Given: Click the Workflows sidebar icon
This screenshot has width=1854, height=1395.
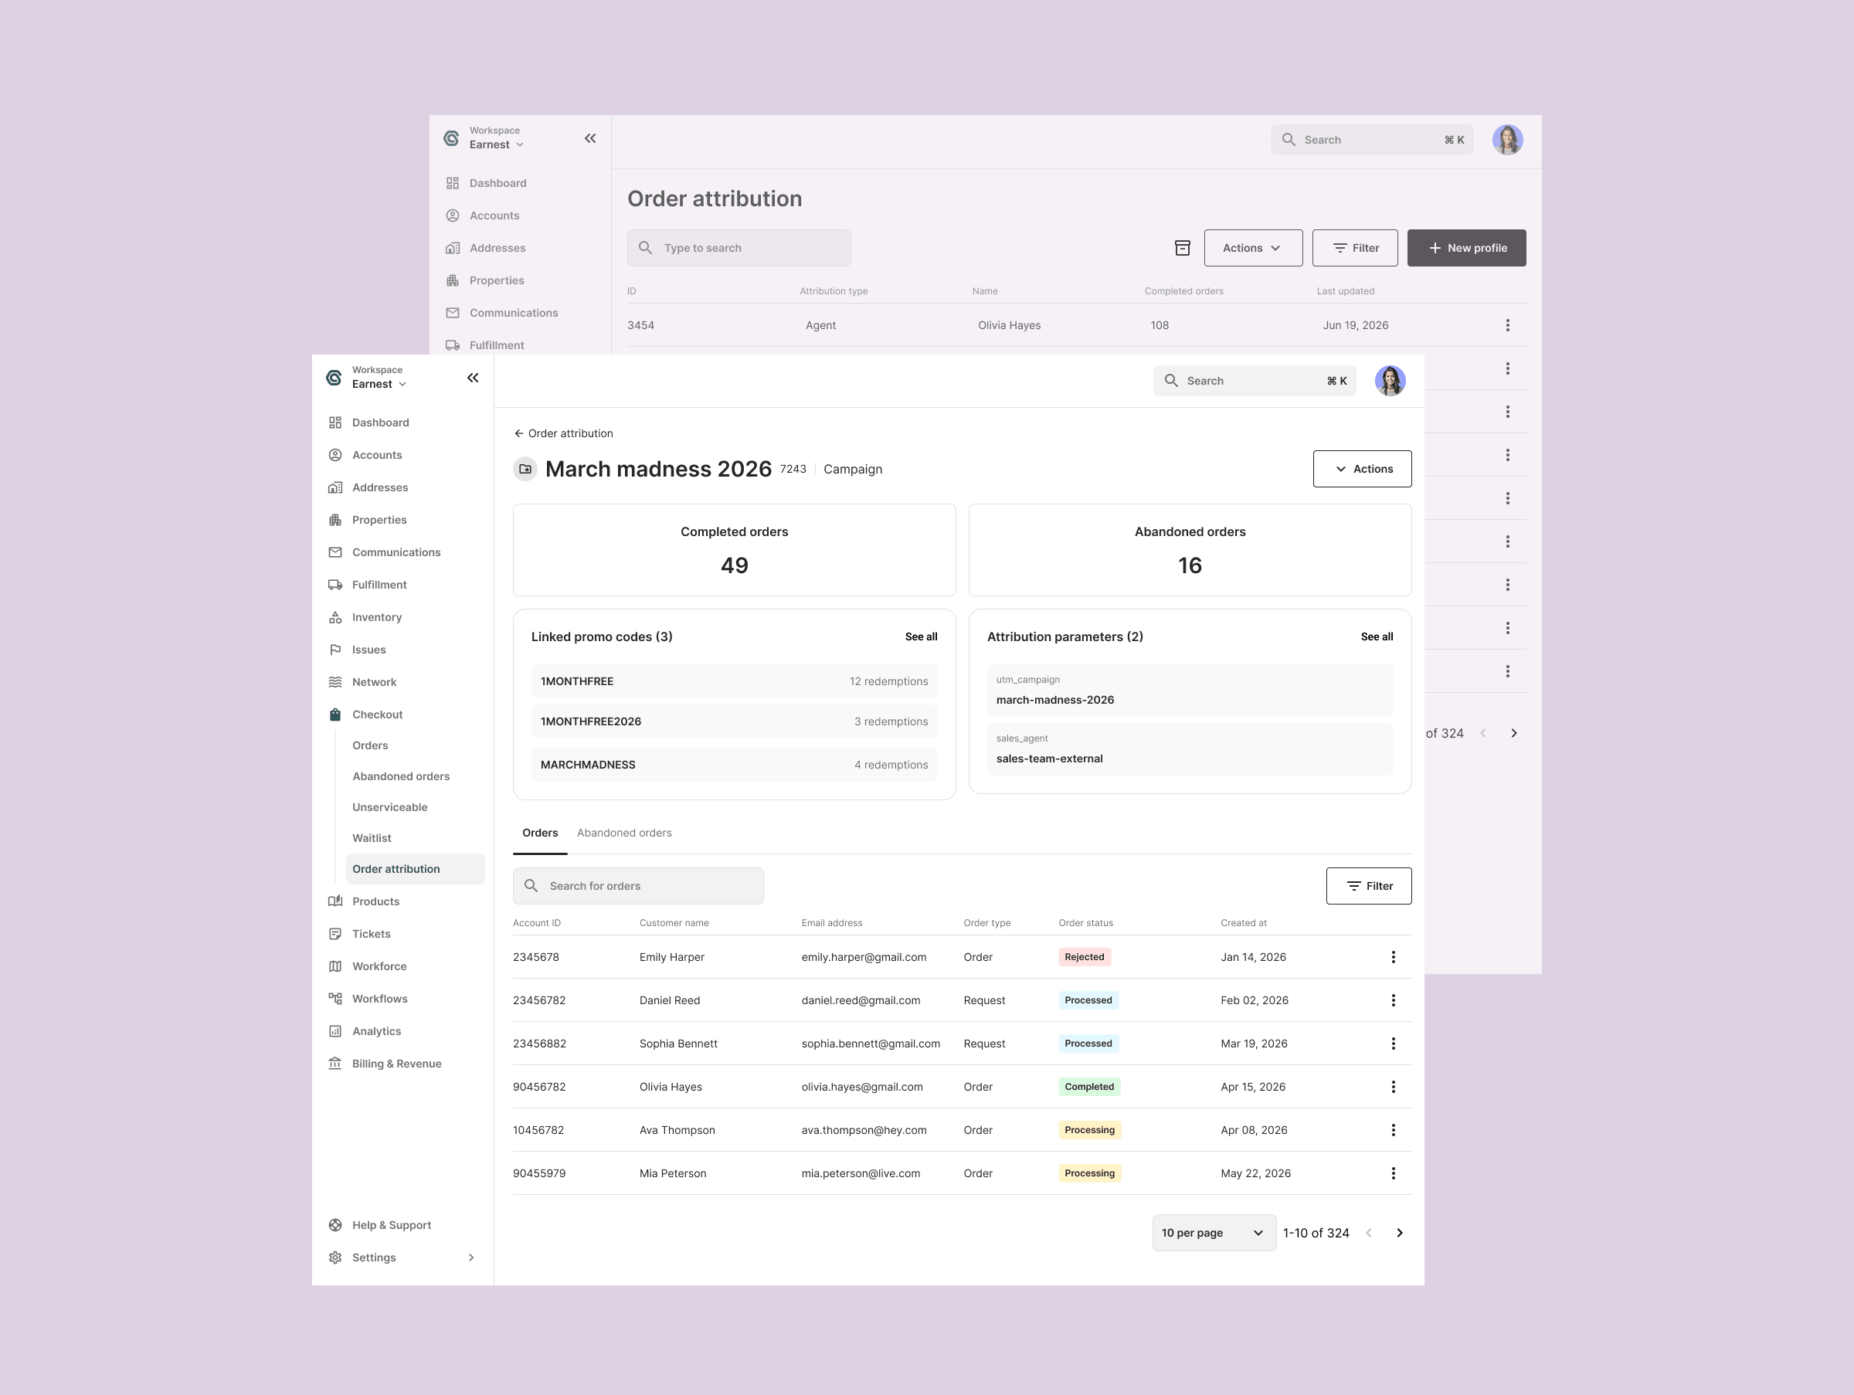Looking at the screenshot, I should pyautogui.click(x=335, y=999).
